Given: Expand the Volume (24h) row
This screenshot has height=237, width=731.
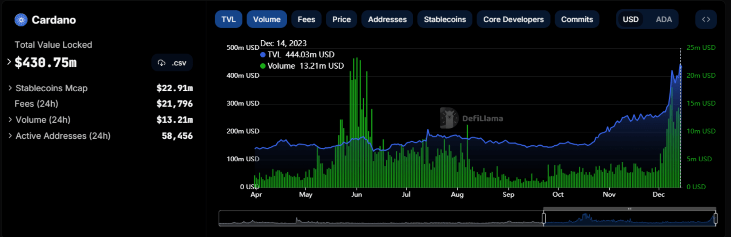Looking at the screenshot, I should [10, 119].
